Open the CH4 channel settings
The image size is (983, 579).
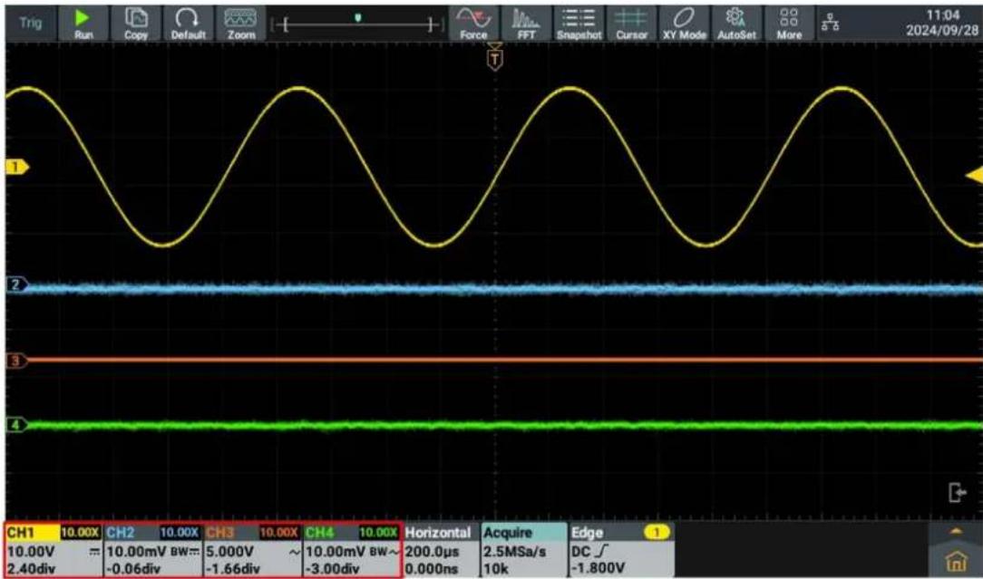(352, 550)
